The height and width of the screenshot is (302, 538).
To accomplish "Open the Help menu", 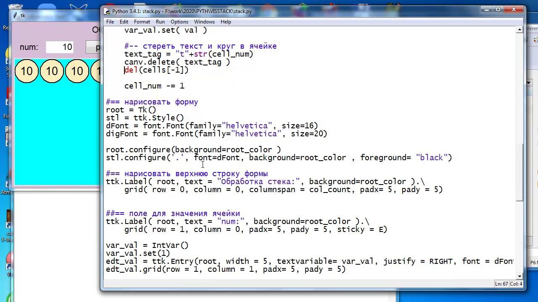I will tap(226, 22).
